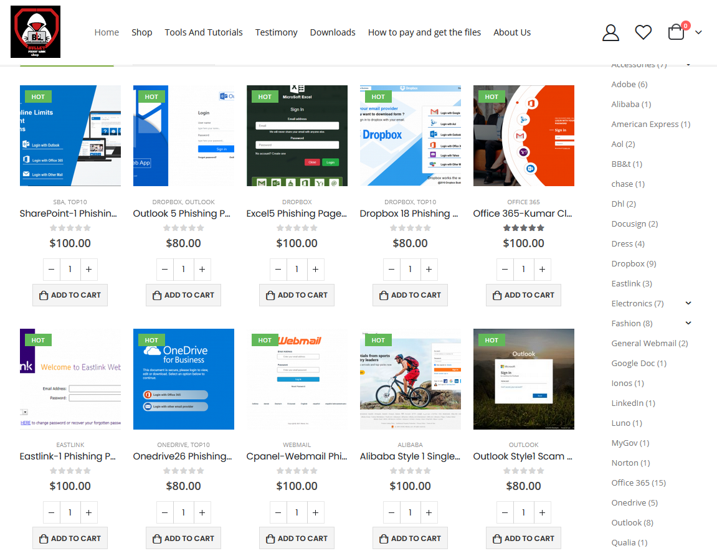Open the wishlist heart icon
Screen dimensions: 717x551
click(643, 32)
